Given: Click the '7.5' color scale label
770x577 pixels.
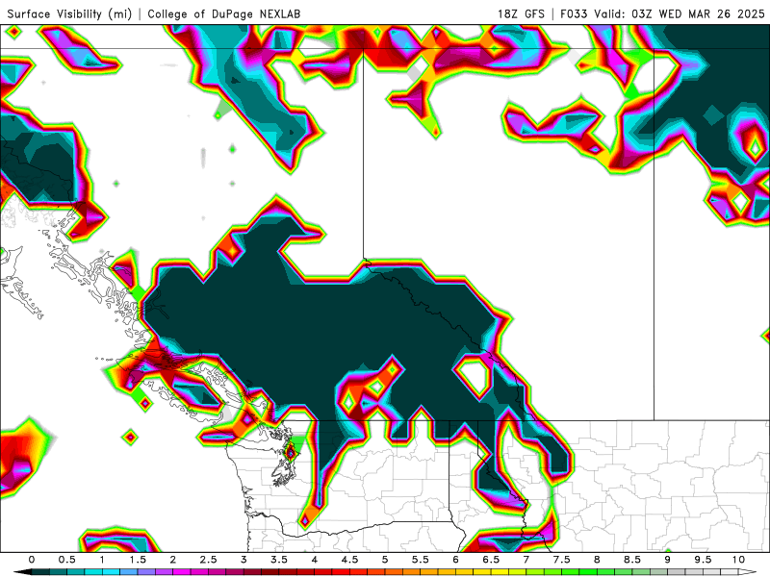Looking at the screenshot, I should pos(562,560).
